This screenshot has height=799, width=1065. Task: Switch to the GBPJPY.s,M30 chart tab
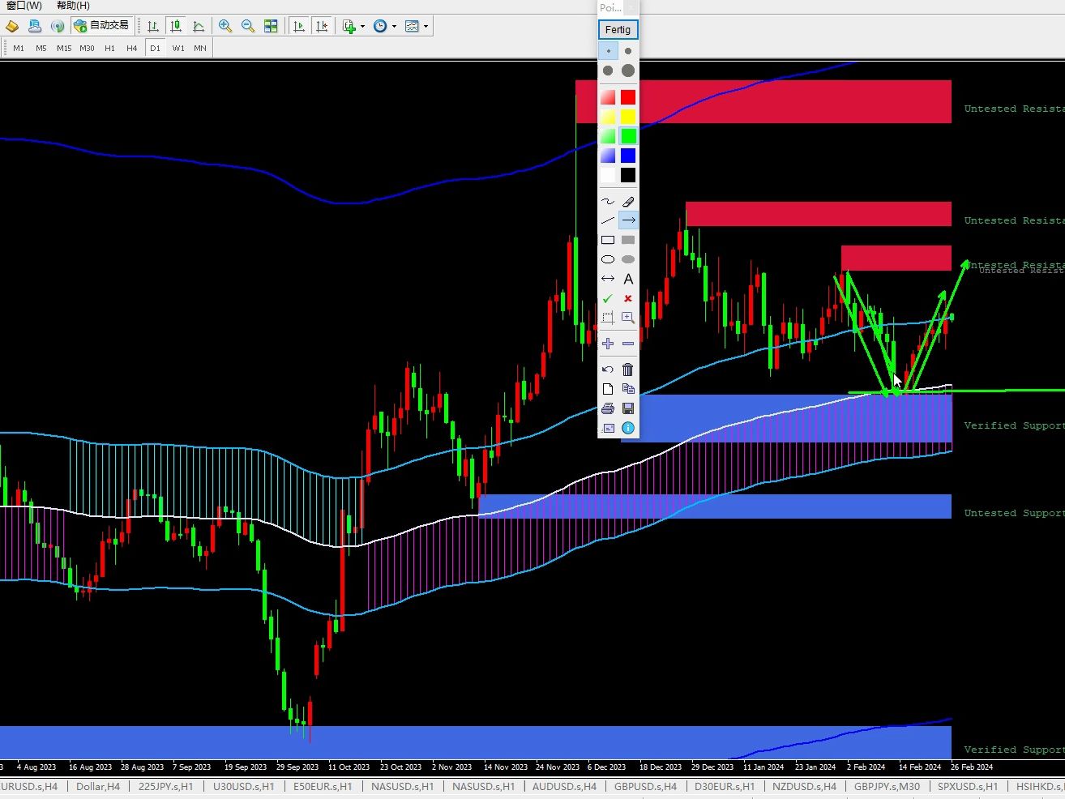point(887,786)
